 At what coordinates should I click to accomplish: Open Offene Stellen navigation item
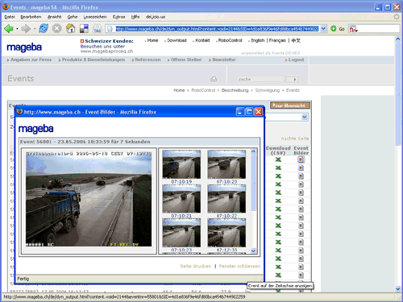click(x=186, y=60)
